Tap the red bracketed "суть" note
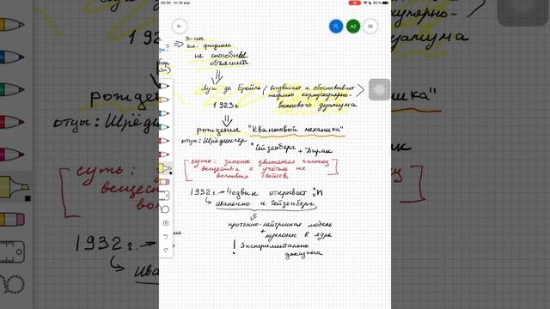Image resolution: width=550 pixels, height=309 pixels. pyautogui.click(x=261, y=169)
